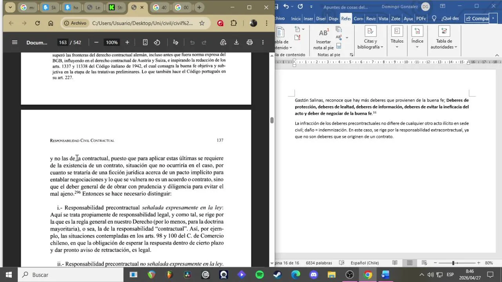Click Español (Chile) language in status bar
The width and height of the screenshot is (502, 282).
pos(365,263)
